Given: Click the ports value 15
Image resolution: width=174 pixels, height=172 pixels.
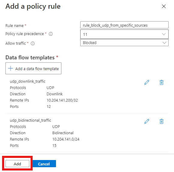Looking at the screenshot, I should click(54, 146).
